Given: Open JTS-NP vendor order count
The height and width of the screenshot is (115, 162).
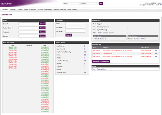Looking at the screenshot, I should (85, 64).
